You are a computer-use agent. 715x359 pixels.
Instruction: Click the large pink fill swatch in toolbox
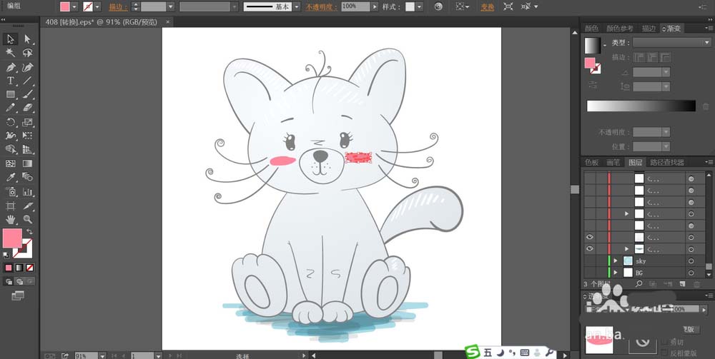pyautogui.click(x=12, y=238)
